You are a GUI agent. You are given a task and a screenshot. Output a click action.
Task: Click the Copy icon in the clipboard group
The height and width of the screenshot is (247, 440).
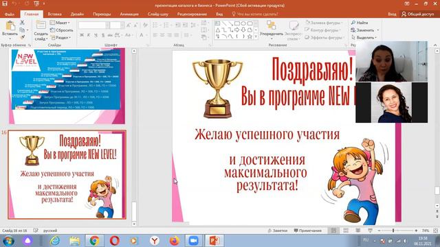[x=22, y=30]
